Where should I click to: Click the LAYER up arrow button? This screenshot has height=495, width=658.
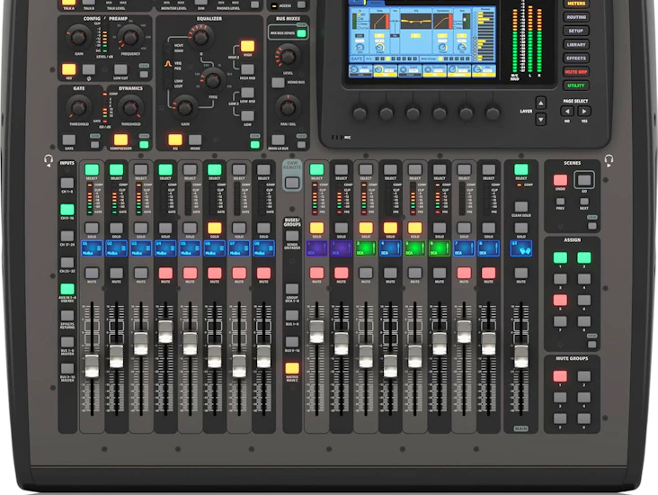coord(541,103)
